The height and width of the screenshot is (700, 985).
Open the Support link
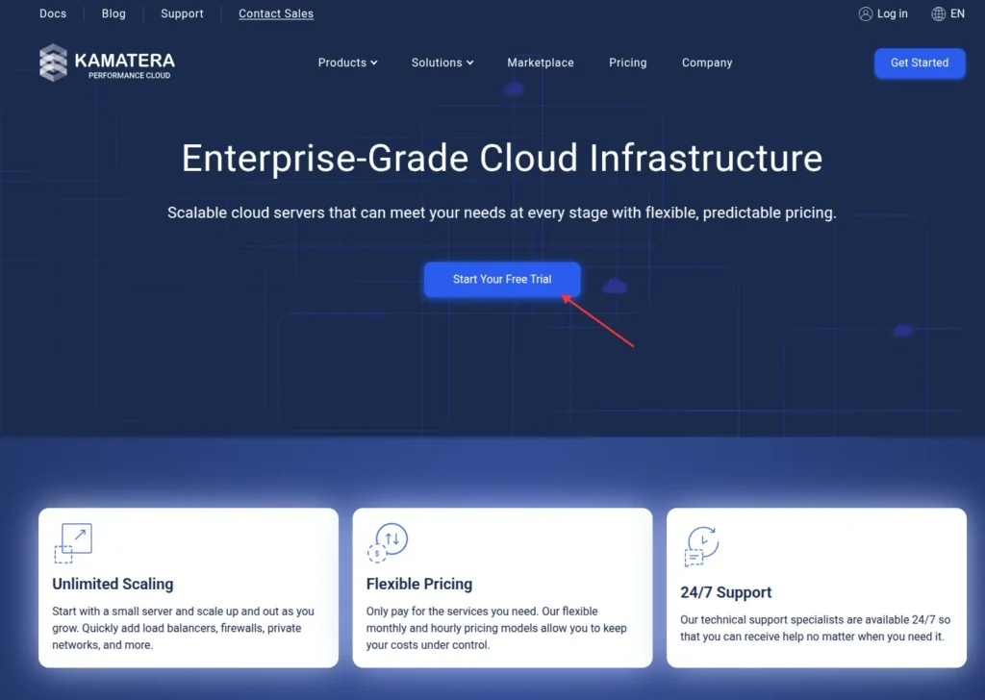point(182,13)
